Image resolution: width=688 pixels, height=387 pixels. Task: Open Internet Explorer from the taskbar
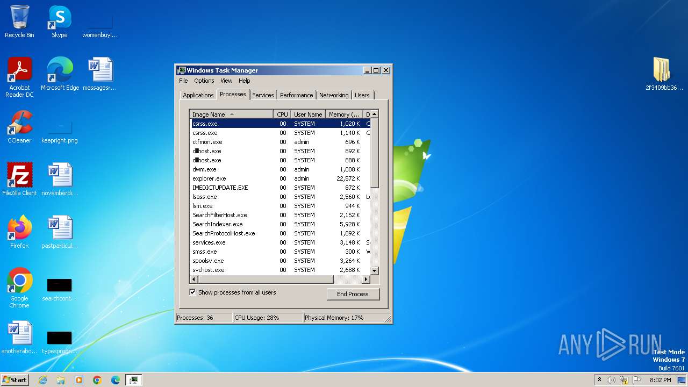(42, 380)
